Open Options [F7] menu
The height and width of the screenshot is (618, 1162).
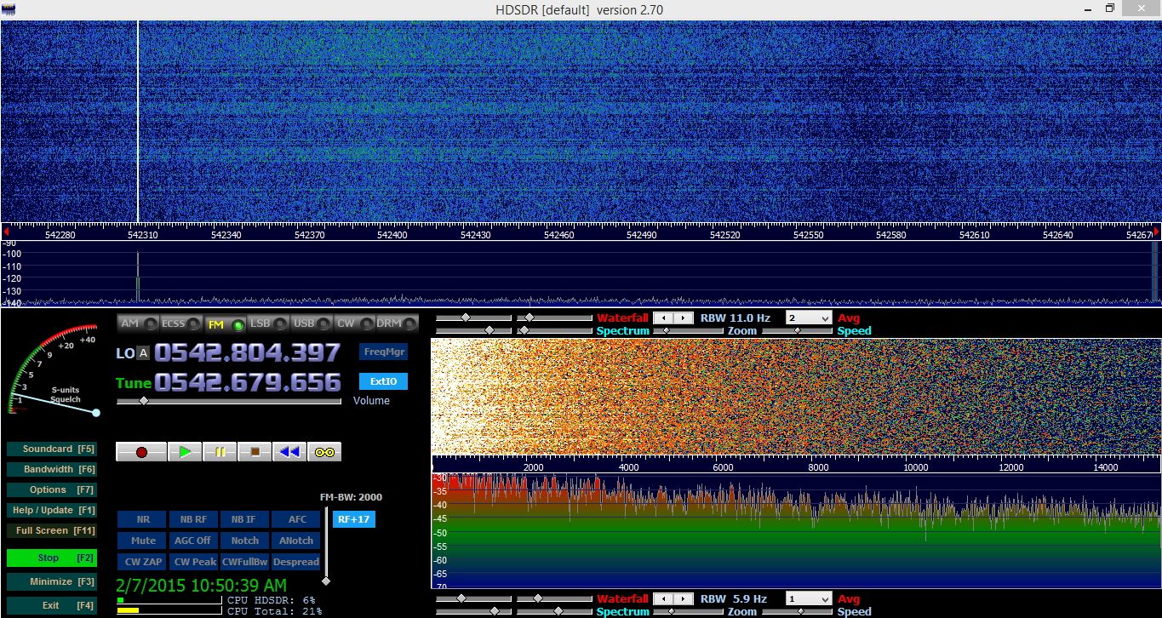[x=51, y=489]
